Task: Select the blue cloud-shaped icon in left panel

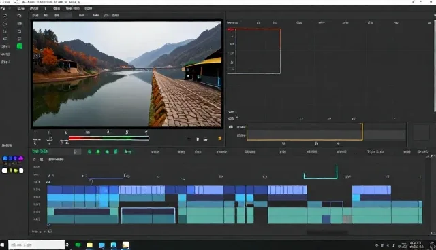Action: point(5,158)
